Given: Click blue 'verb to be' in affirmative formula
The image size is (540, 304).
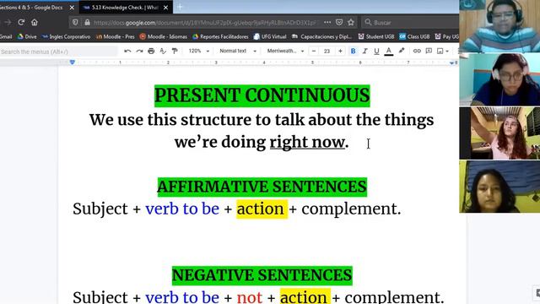Looking at the screenshot, I should [x=182, y=209].
